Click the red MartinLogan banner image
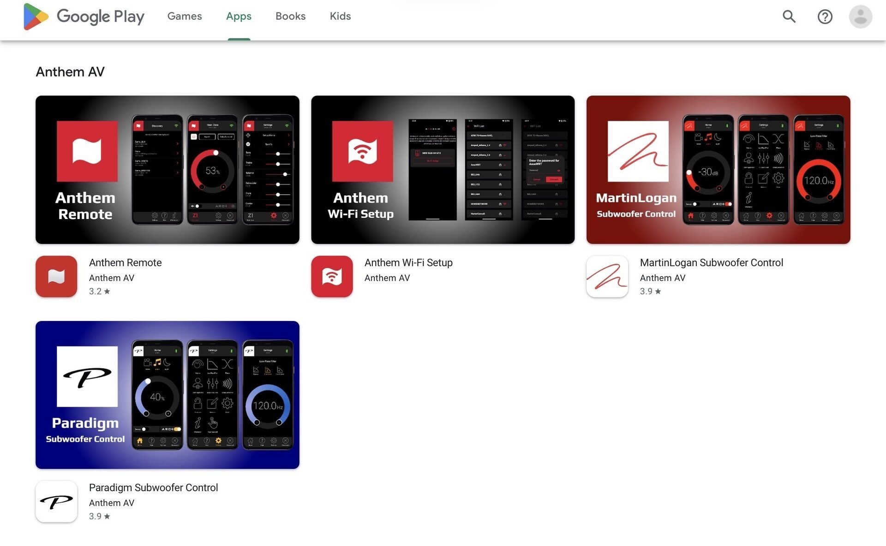 [718, 170]
